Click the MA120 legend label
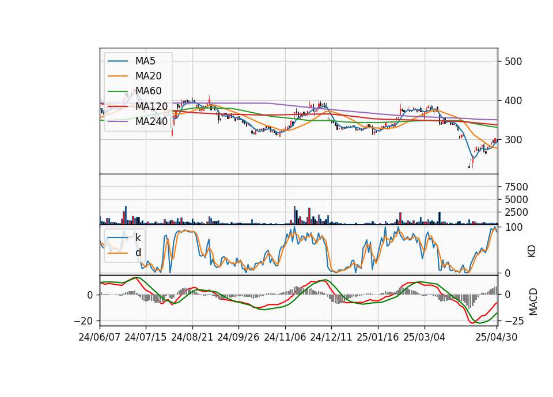The width and height of the screenshot is (553, 397). [x=151, y=106]
